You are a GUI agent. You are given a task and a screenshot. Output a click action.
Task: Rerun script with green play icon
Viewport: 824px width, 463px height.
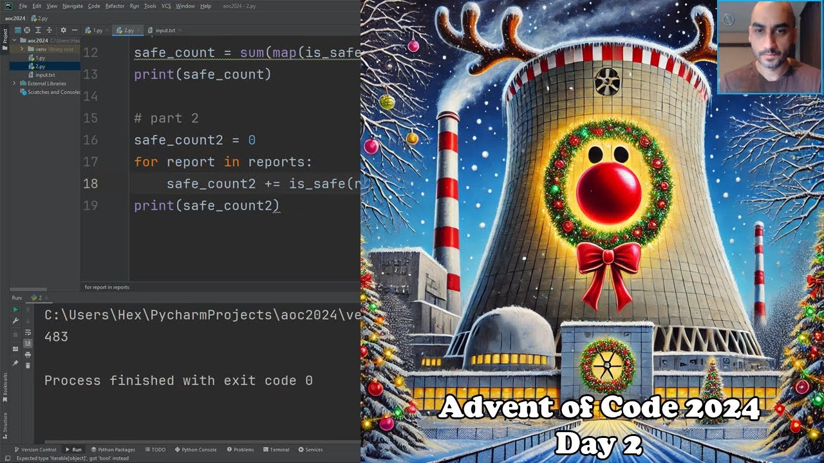click(15, 309)
